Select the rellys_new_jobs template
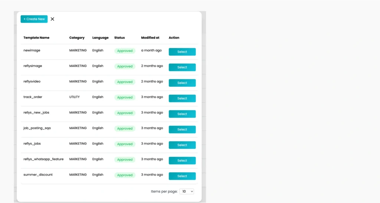Screen dimensions: 380x203 click(182, 114)
